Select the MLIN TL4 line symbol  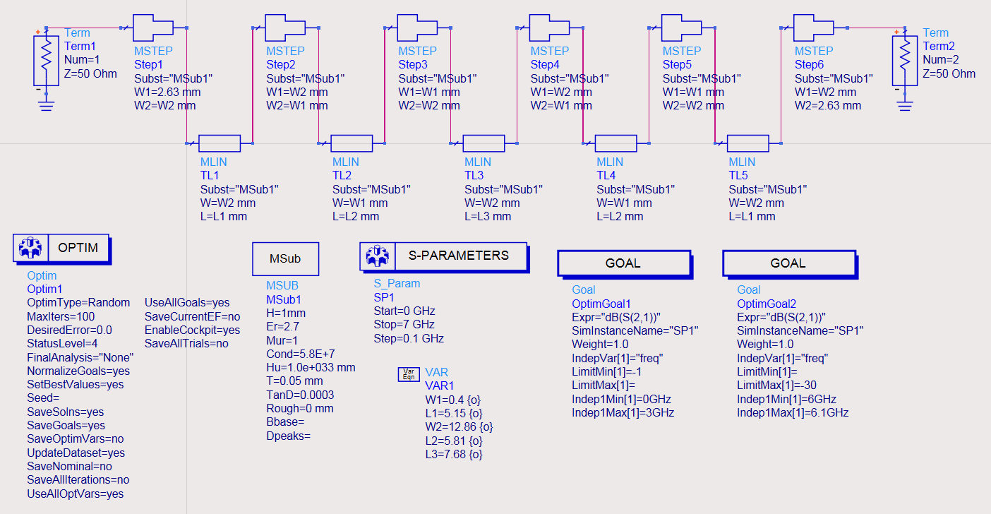pyautogui.click(x=616, y=143)
